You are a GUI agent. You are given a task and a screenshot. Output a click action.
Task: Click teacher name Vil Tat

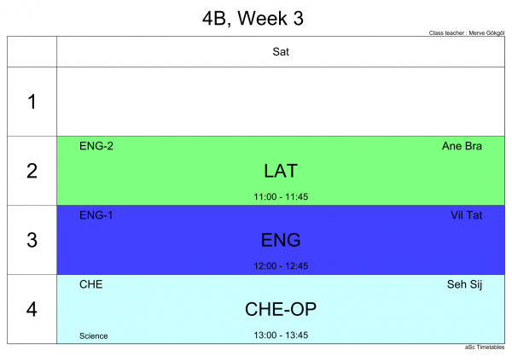coord(466,215)
